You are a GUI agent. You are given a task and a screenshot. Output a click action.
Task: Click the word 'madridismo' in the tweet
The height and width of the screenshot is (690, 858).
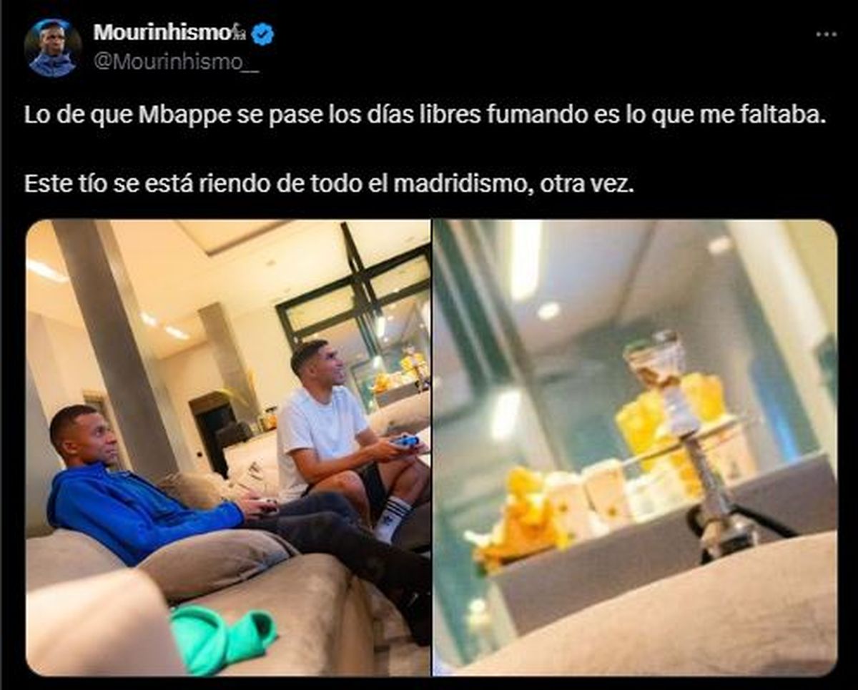pyautogui.click(x=473, y=183)
